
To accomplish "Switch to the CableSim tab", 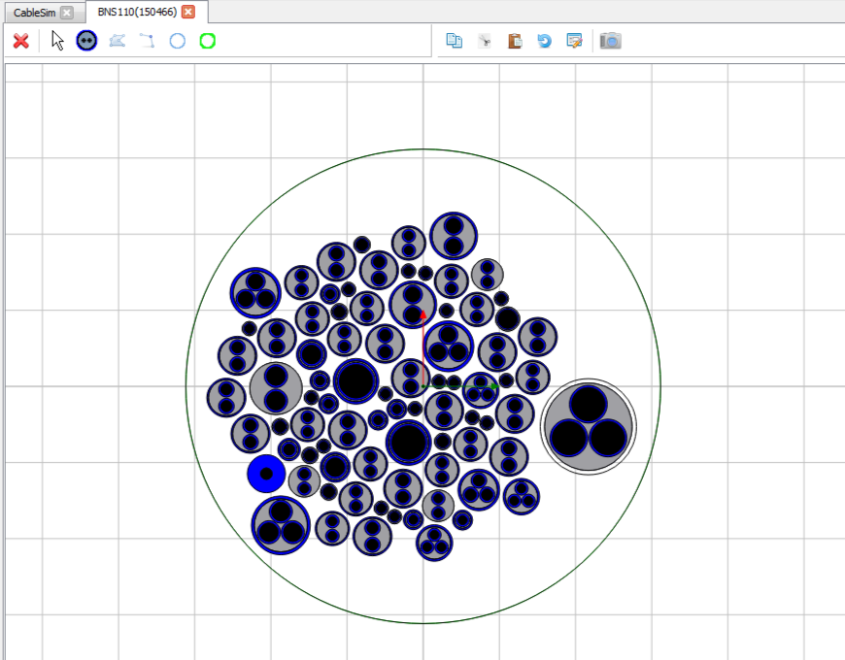I will [34, 13].
